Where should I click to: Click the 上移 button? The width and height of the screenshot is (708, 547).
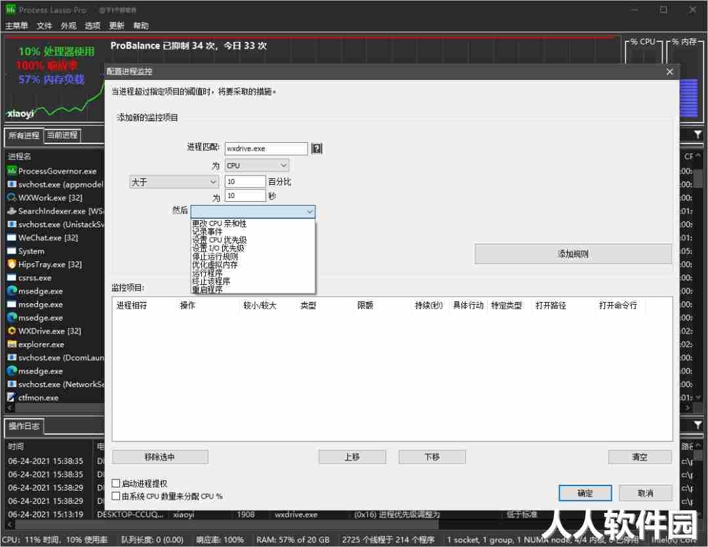(x=352, y=457)
